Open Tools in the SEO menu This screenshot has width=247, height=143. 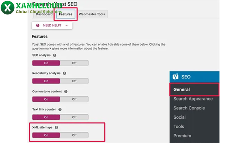click(179, 126)
